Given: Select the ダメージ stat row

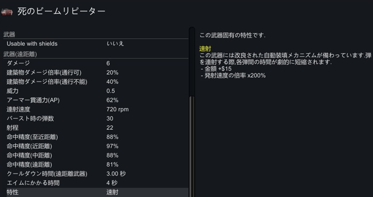Looking at the screenshot, I should pos(97,63).
